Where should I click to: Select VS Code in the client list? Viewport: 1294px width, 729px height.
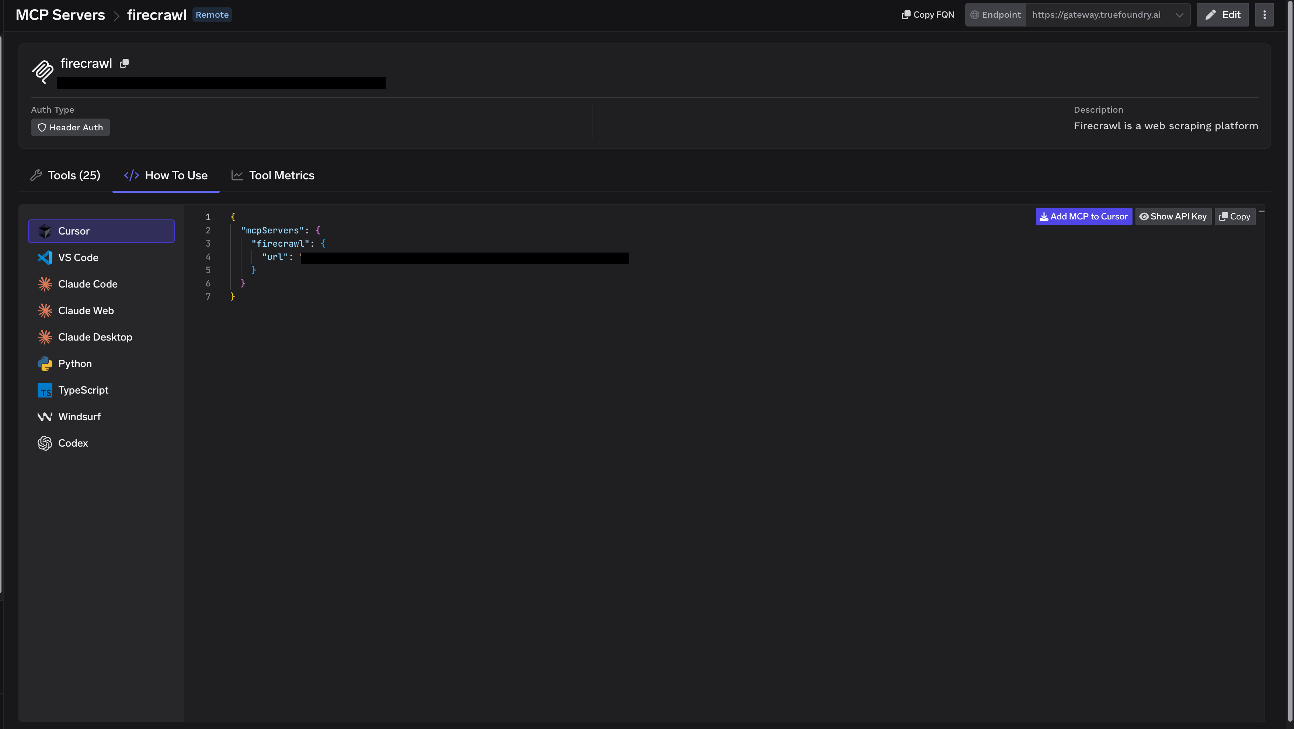point(101,257)
